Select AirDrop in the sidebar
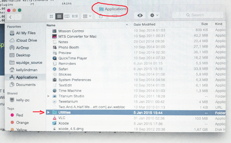 coord(19,48)
